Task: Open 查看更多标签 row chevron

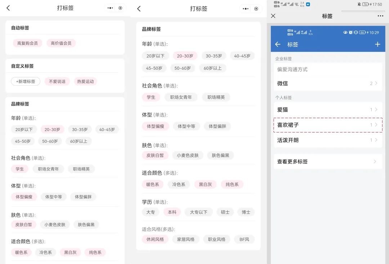Action: tap(375, 161)
